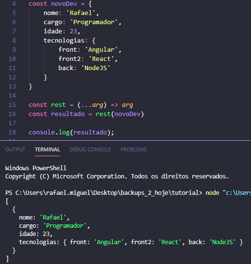
Task: Click line number 15 in gutter
Action: click(12, 105)
